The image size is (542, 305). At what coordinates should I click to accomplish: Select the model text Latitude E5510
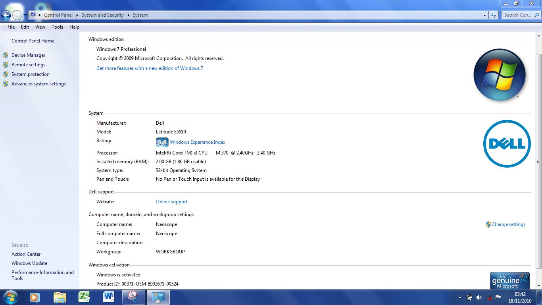click(171, 132)
